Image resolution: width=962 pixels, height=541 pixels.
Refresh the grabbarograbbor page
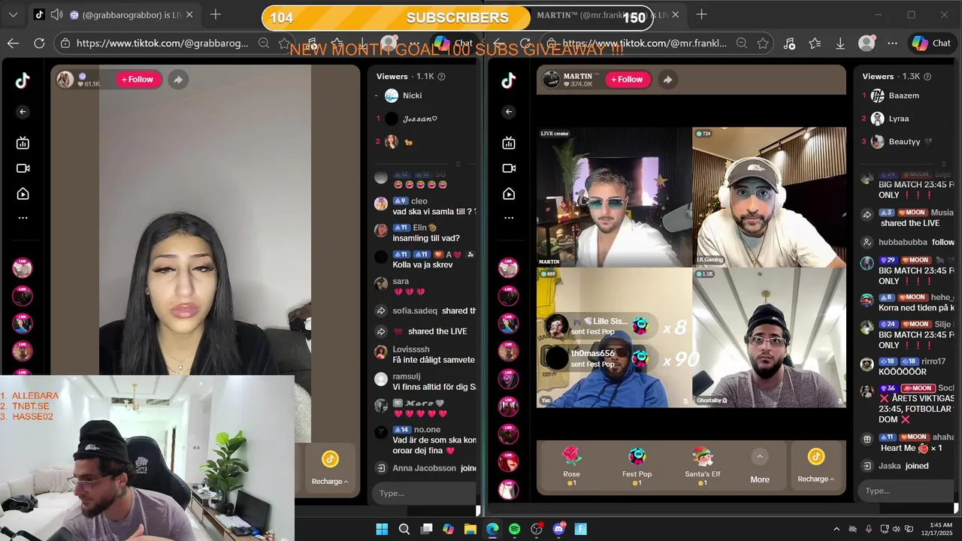40,44
